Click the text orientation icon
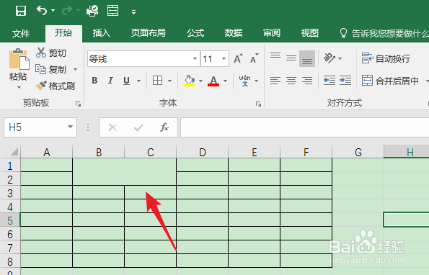This screenshot has height=275, width=429. point(330,58)
